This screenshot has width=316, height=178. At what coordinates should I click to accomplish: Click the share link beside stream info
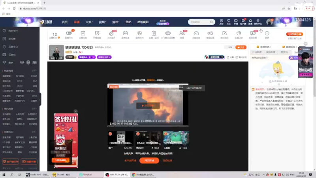230,57
